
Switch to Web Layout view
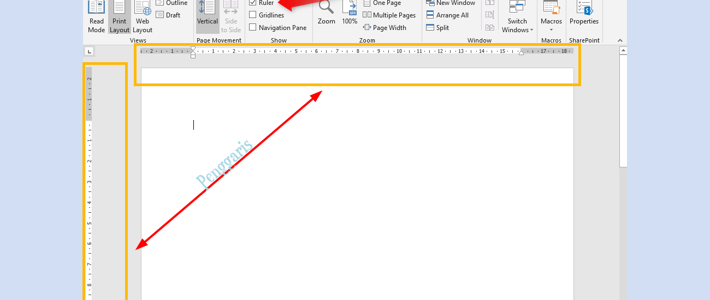click(x=143, y=17)
